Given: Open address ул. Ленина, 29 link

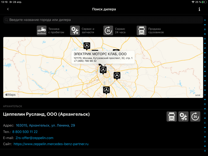Looking at the screenshot, I should [x=45, y=125].
